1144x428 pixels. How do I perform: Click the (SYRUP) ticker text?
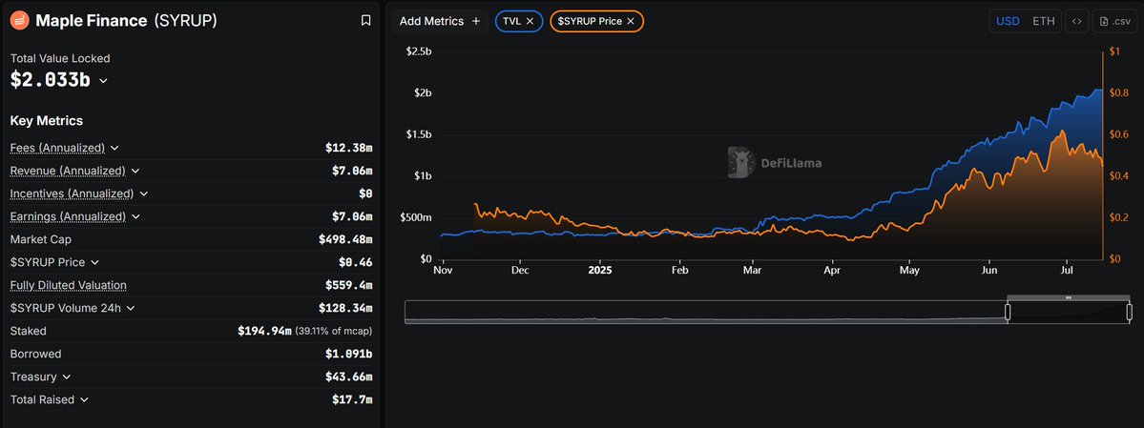[185, 20]
